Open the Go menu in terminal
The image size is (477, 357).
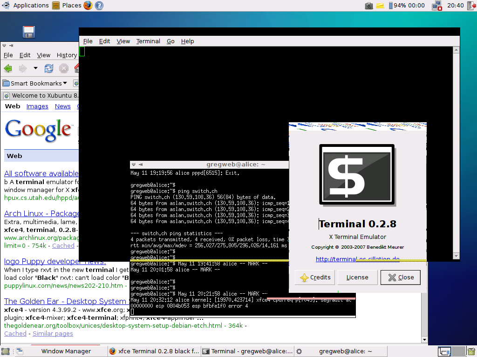pyautogui.click(x=170, y=41)
